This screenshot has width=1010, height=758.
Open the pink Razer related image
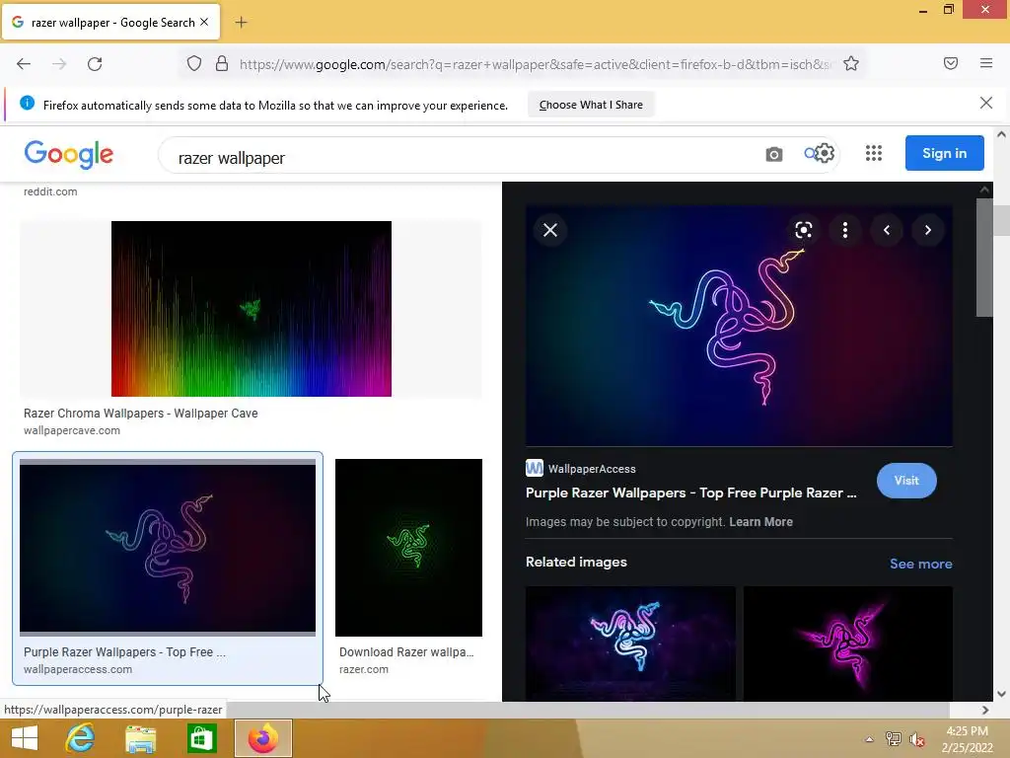pyautogui.click(x=847, y=644)
